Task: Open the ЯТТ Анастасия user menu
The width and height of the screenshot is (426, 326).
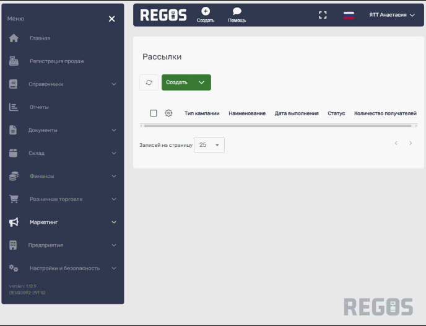Action: [392, 15]
